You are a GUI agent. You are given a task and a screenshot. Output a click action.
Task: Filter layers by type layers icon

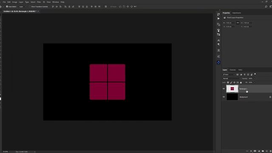[x=245, y=75]
